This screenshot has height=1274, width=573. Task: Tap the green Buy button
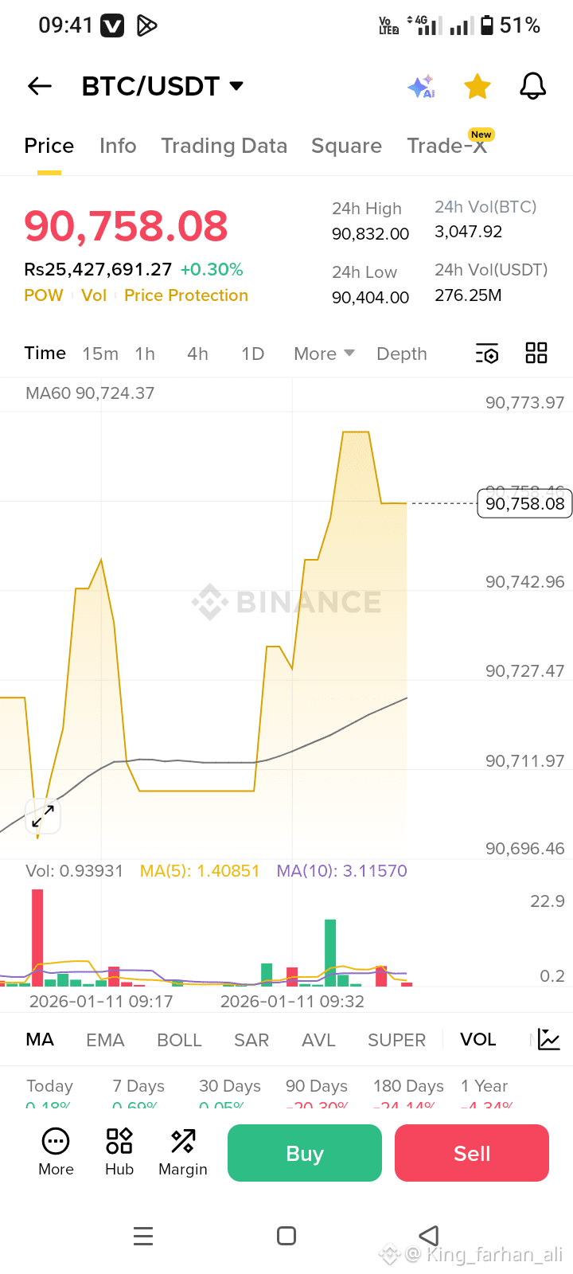pos(305,1153)
